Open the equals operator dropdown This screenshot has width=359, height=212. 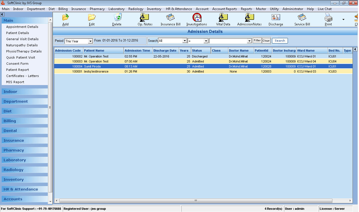[206, 41]
